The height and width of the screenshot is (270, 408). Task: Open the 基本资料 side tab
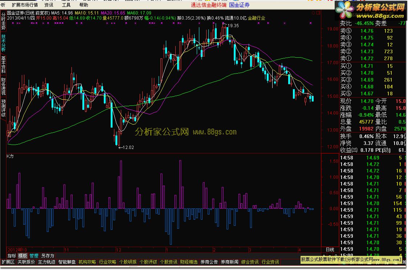3,65
